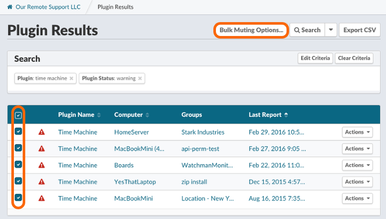The width and height of the screenshot is (386, 219).
Task: Click warning icon in YesThatLaptop row
Action: click(42, 182)
